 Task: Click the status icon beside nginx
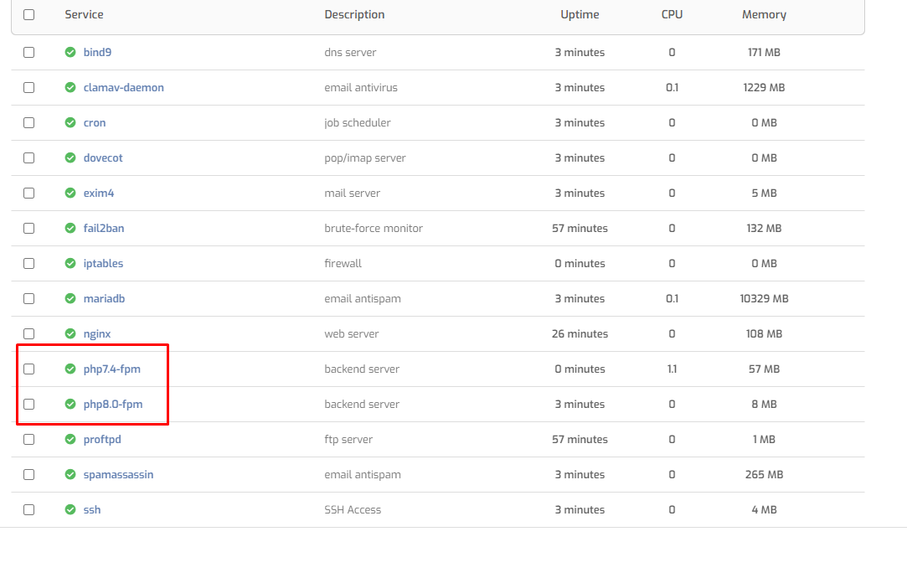coord(70,333)
